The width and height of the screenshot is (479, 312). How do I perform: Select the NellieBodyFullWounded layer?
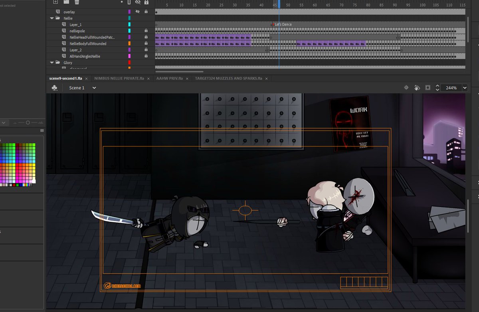[88, 43]
